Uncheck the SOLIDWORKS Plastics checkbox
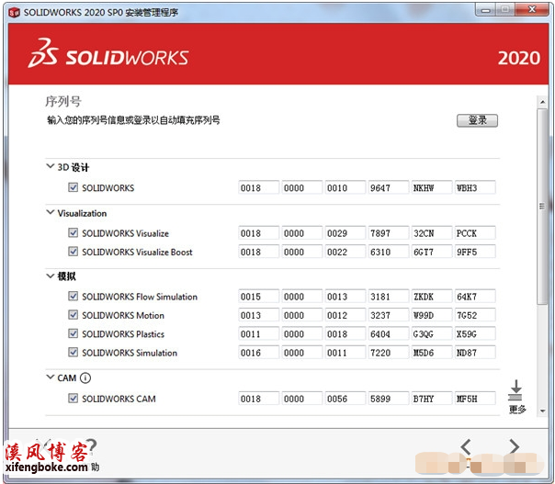 click(x=73, y=333)
